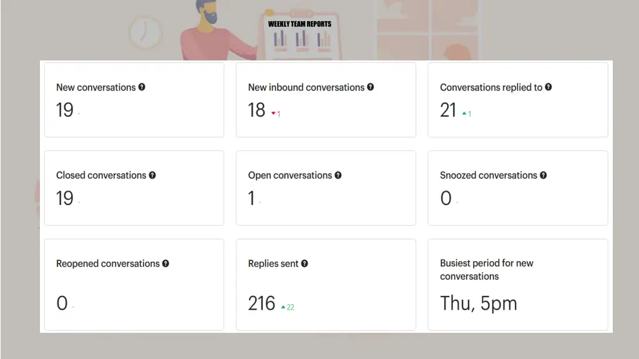
Task: Click green up-trend indicator on Replies sent
Action: coord(287,307)
